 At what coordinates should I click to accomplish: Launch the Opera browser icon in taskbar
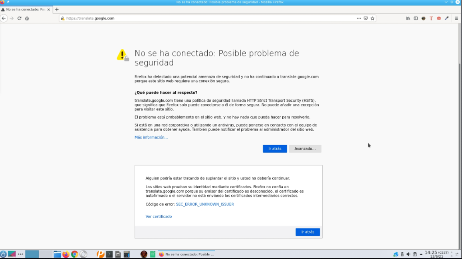click(83, 254)
